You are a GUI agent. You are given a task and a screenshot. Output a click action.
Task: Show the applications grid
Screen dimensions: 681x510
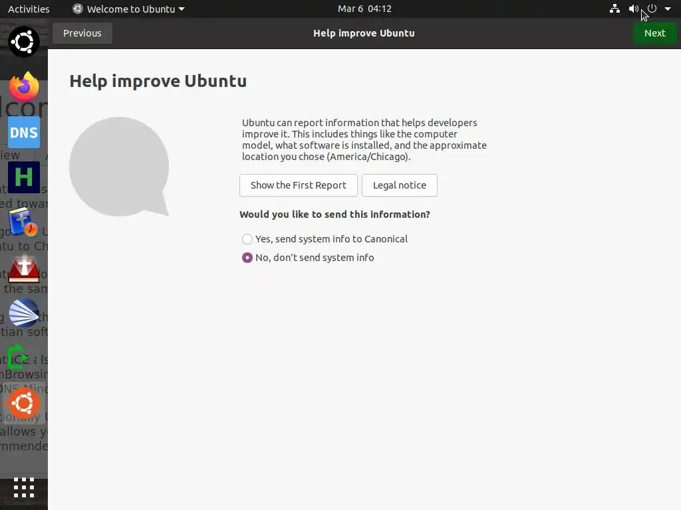tap(24, 487)
